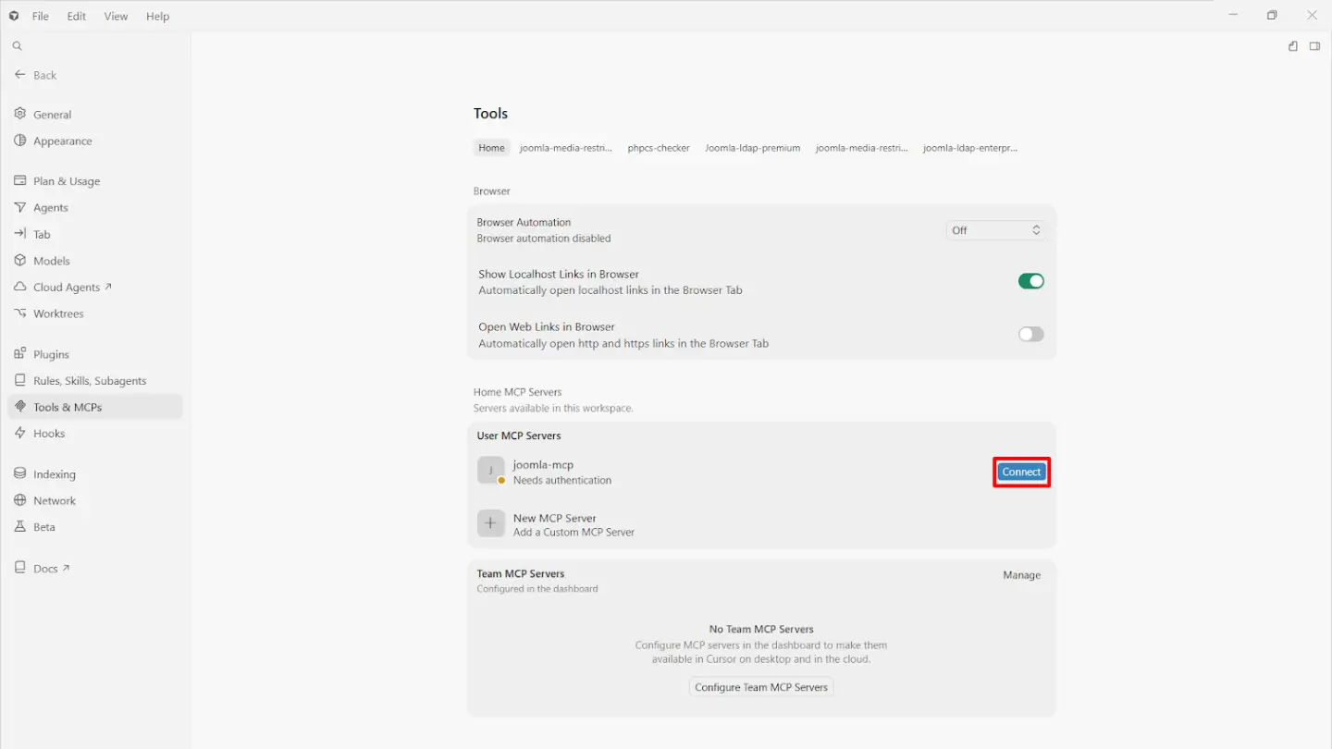
Task: Click the Tab arrow icon in the sidebar
Action: 20,234
